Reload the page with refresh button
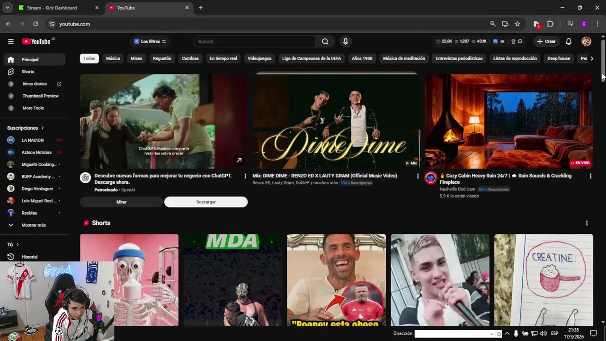This screenshot has width=606, height=341. 36,24
